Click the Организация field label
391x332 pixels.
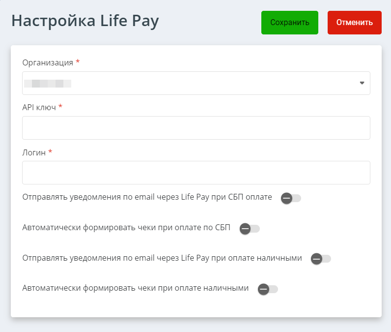(48, 62)
